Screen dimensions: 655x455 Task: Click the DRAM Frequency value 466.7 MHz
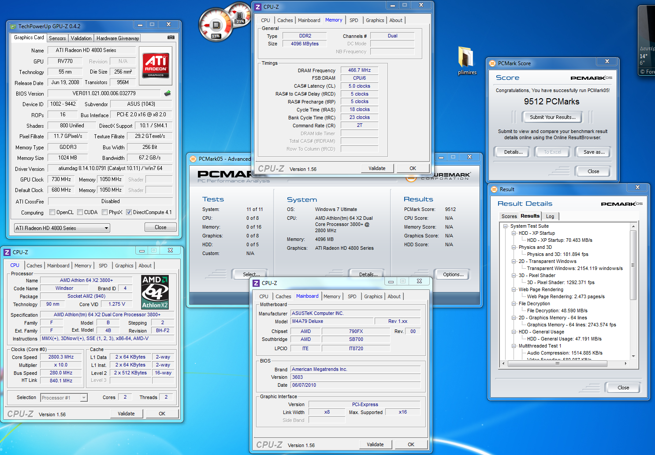pos(359,70)
